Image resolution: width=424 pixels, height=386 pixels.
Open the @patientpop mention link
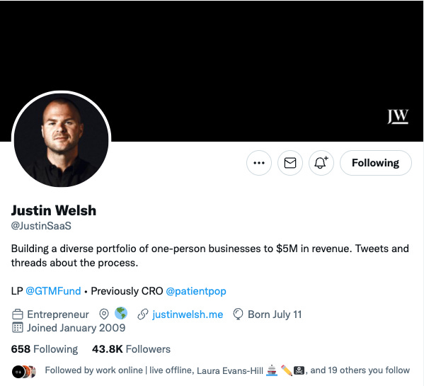coord(196,291)
